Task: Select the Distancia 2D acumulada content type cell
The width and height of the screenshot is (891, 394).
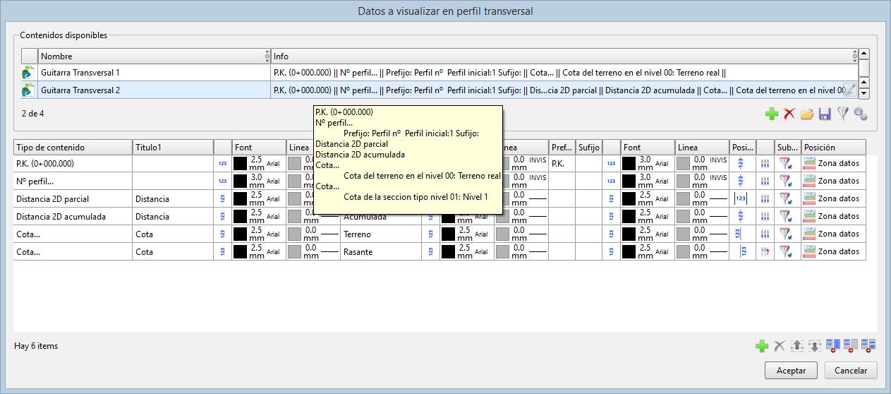Action: point(73,217)
